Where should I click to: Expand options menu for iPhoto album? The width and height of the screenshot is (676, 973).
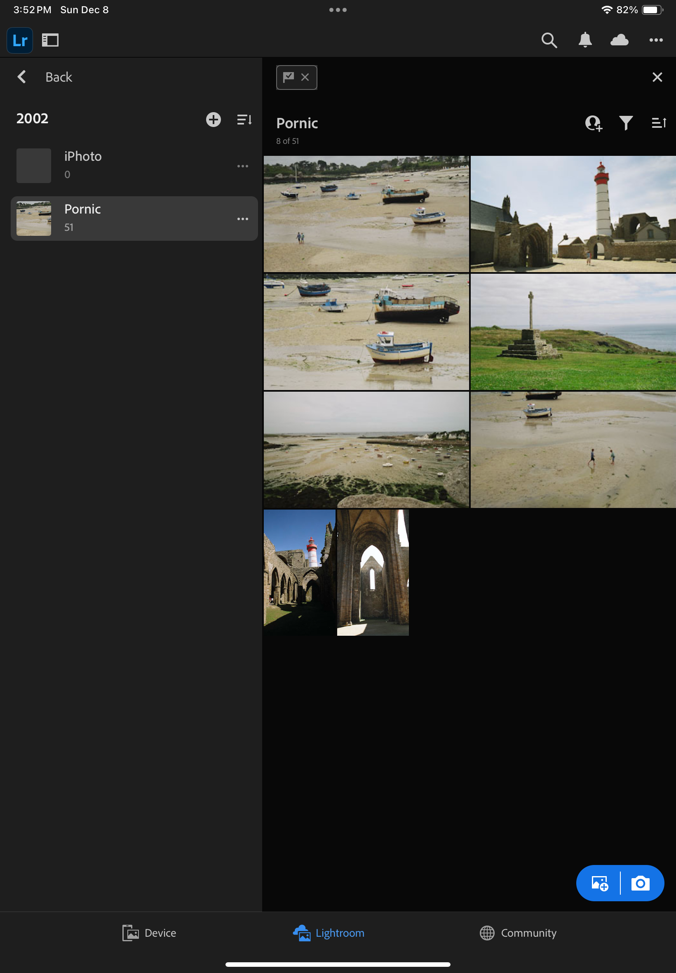pos(243,166)
